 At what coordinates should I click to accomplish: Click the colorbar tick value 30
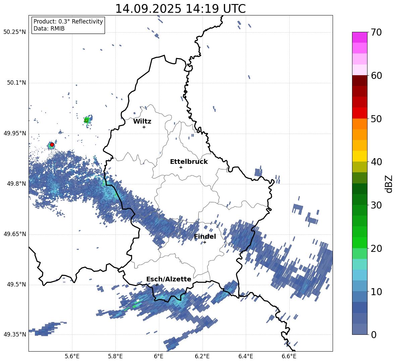[377, 205]
